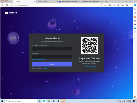Open a new tab with plus button

[106, 2]
